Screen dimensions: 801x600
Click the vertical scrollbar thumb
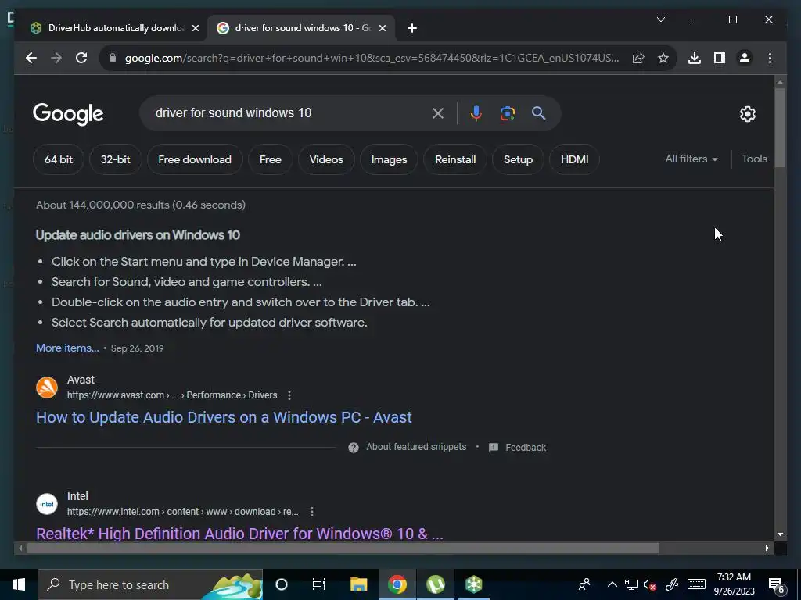pos(780,127)
